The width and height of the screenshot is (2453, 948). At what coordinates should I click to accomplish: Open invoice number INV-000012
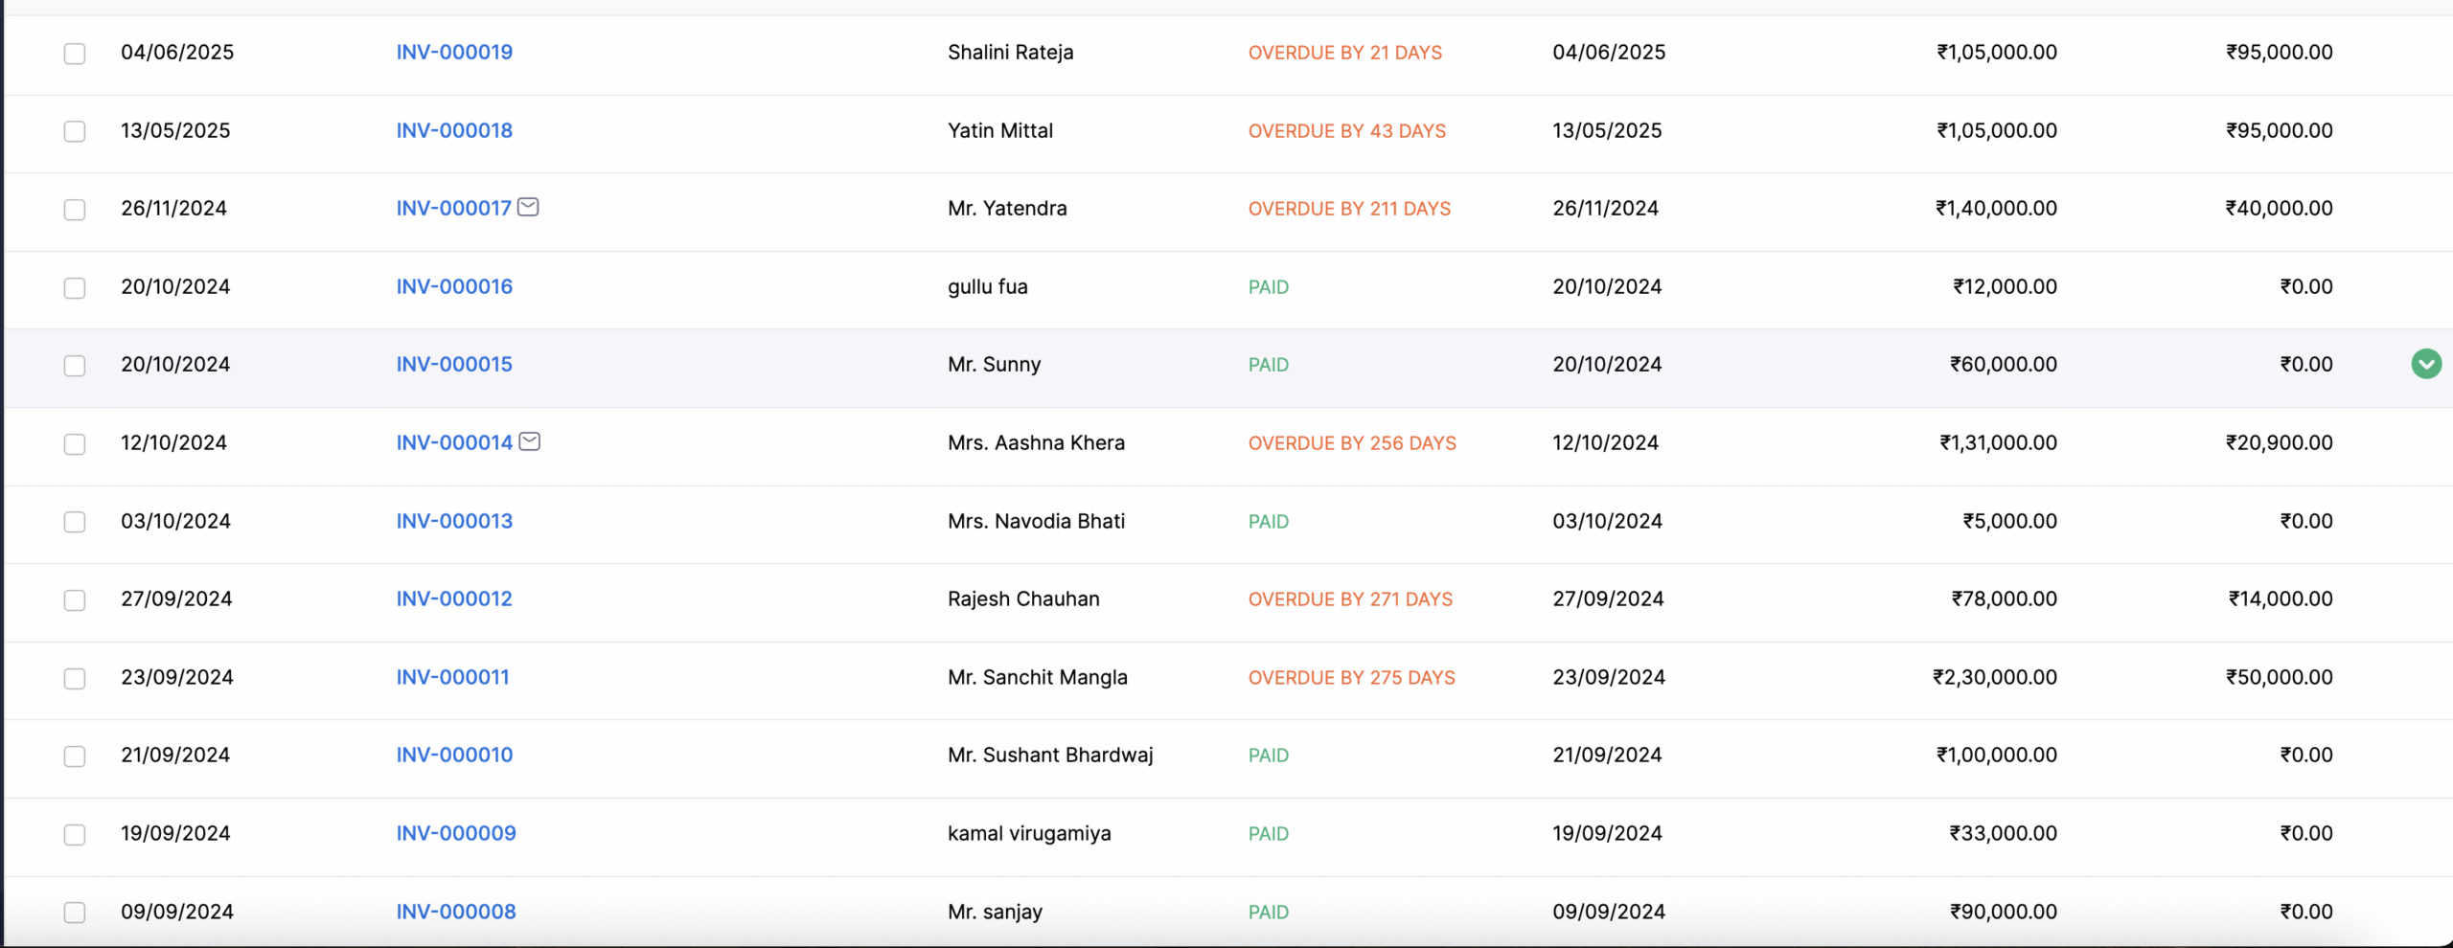pos(454,599)
